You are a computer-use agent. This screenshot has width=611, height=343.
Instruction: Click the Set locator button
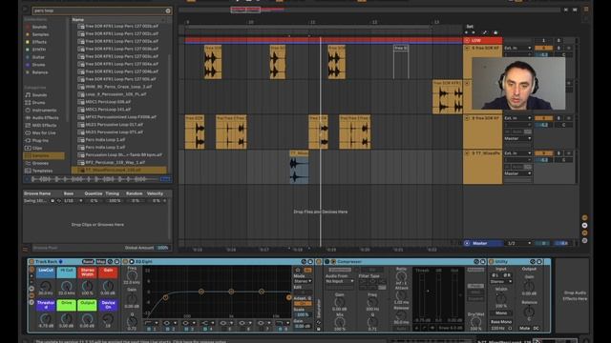[x=470, y=27]
